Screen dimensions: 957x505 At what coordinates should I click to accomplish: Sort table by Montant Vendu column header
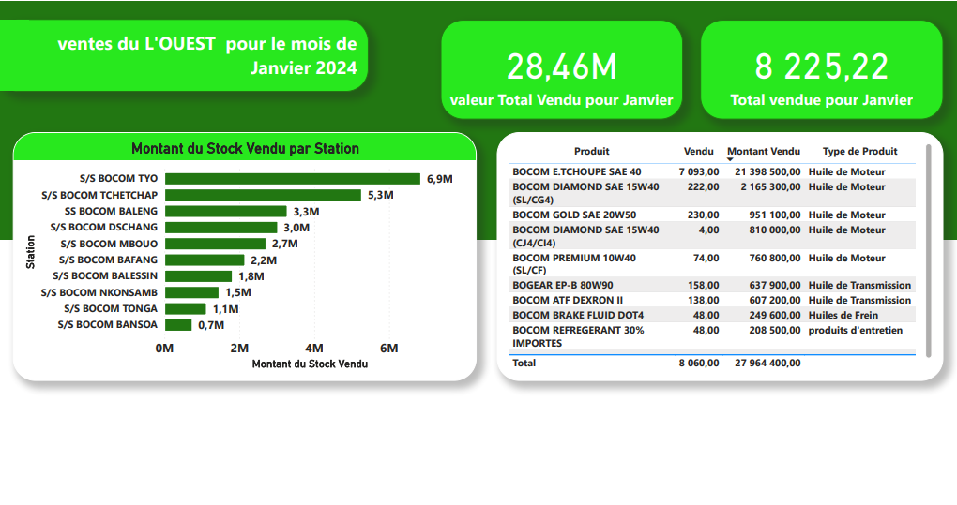point(764,151)
